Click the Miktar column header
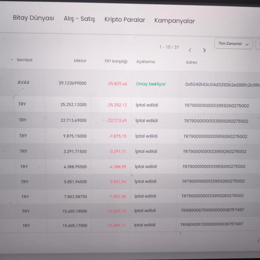 (x=80, y=61)
